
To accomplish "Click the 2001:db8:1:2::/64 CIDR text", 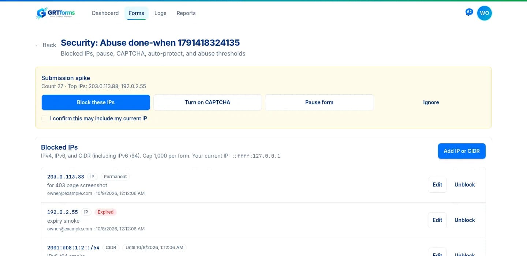I will pyautogui.click(x=73, y=248).
